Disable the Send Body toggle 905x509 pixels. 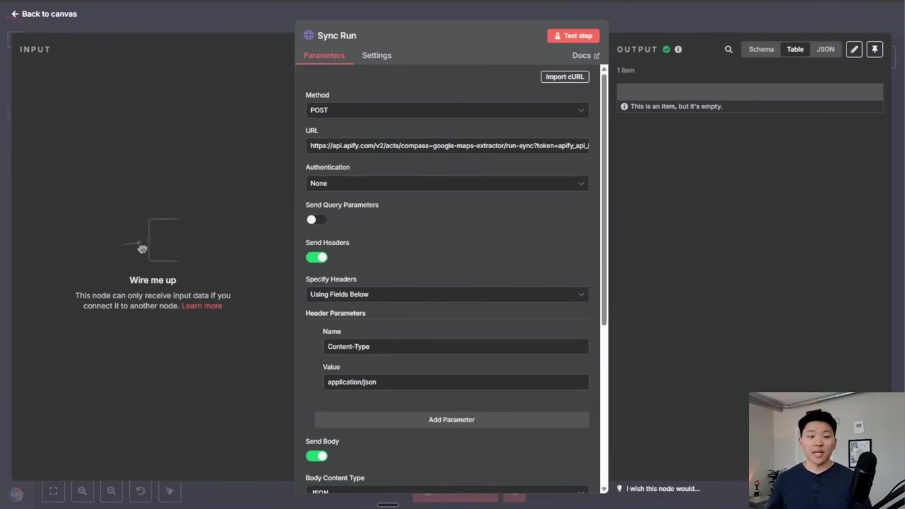pyautogui.click(x=316, y=456)
